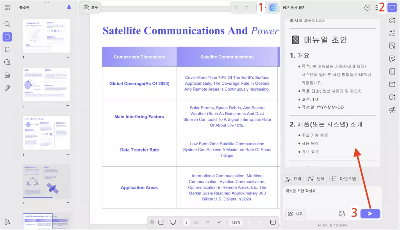Open page 4 thumbnail
Image resolution: width=400 pixels, height=230 pixels.
pos(46,181)
